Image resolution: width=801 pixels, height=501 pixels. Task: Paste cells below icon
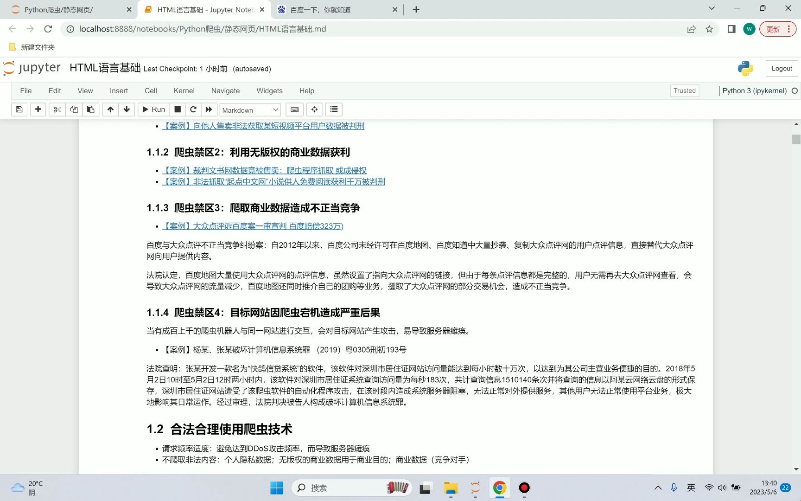[91, 109]
